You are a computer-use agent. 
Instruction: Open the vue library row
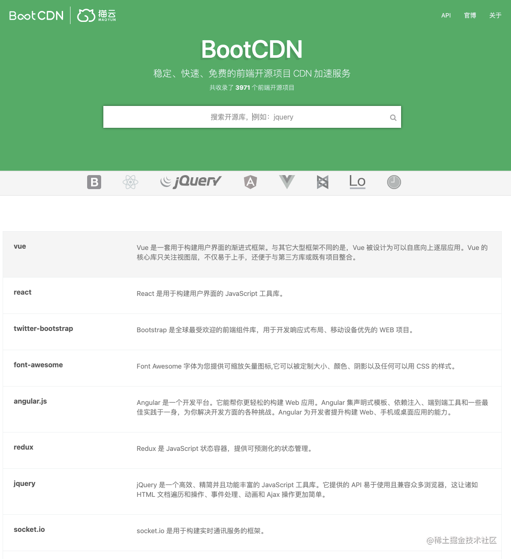(252, 254)
